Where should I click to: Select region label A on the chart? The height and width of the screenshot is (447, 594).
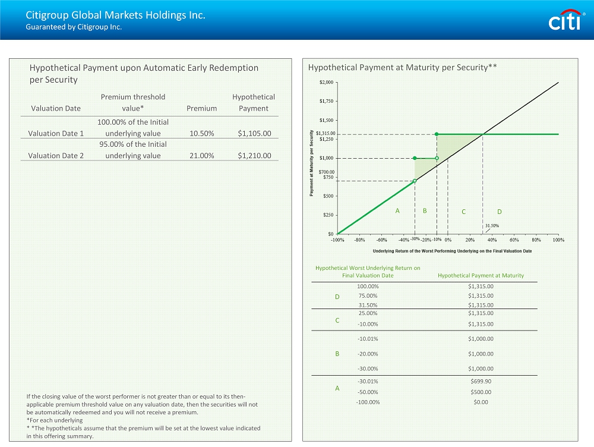tap(397, 211)
